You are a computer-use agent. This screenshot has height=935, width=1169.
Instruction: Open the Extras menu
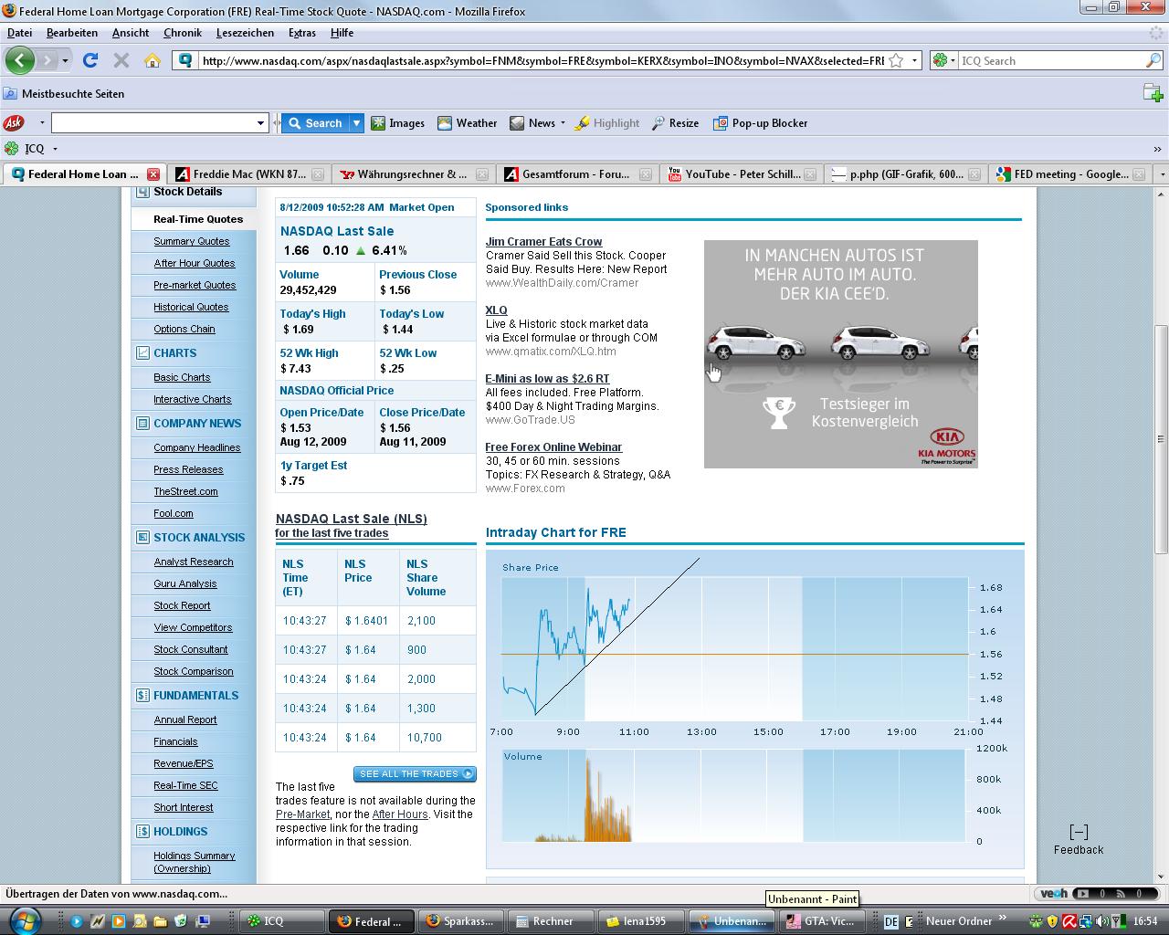(302, 33)
